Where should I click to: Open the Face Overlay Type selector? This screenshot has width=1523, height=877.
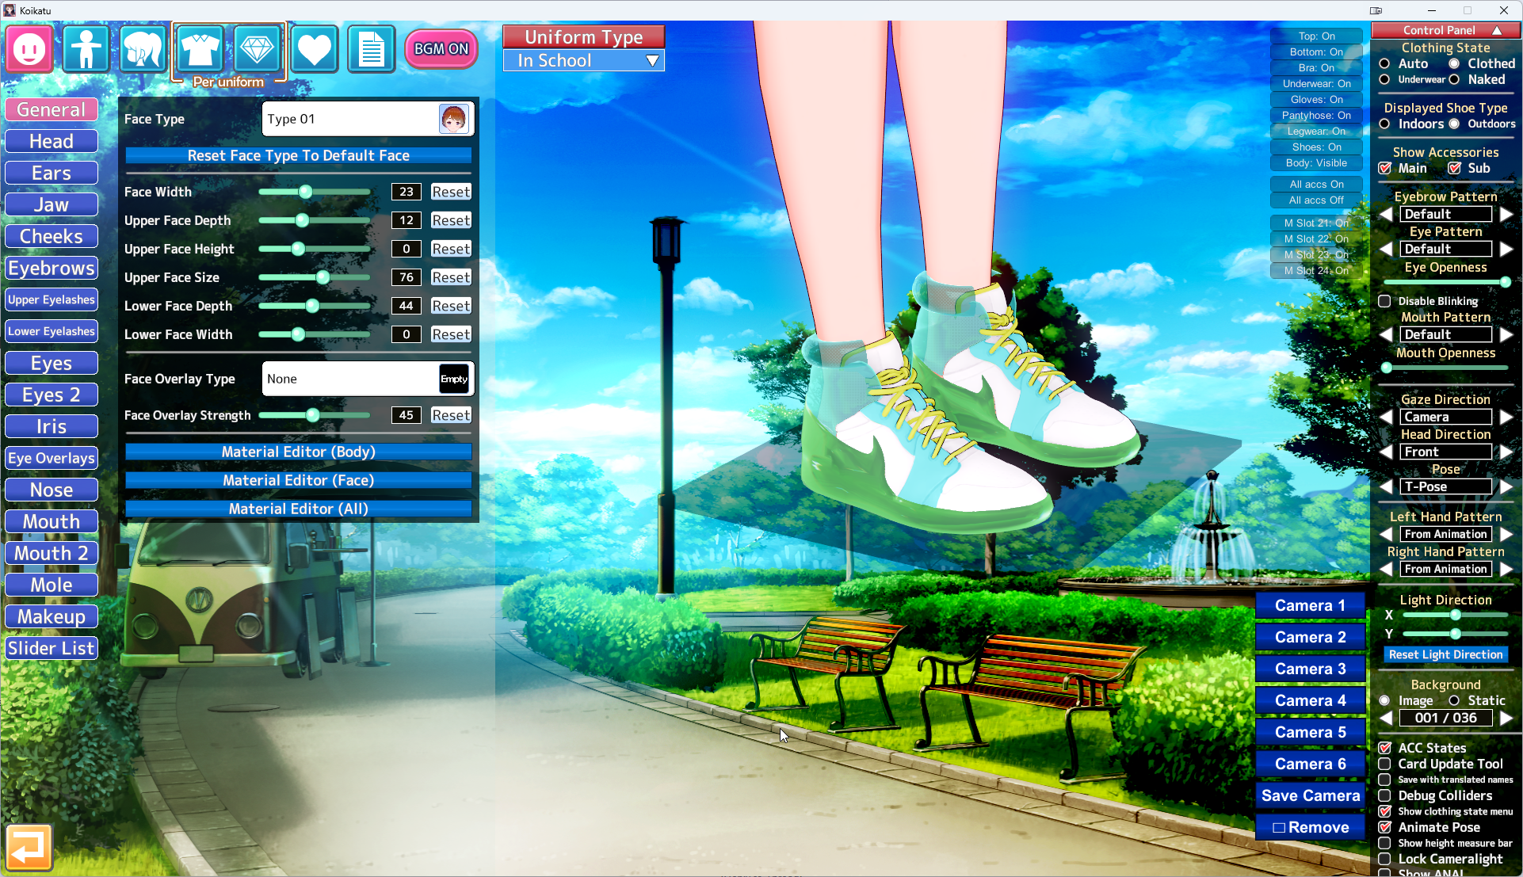coord(368,379)
